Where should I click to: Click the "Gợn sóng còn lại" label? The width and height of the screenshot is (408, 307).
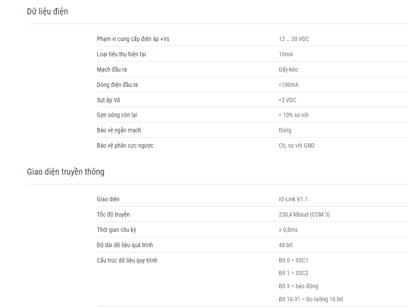(117, 115)
